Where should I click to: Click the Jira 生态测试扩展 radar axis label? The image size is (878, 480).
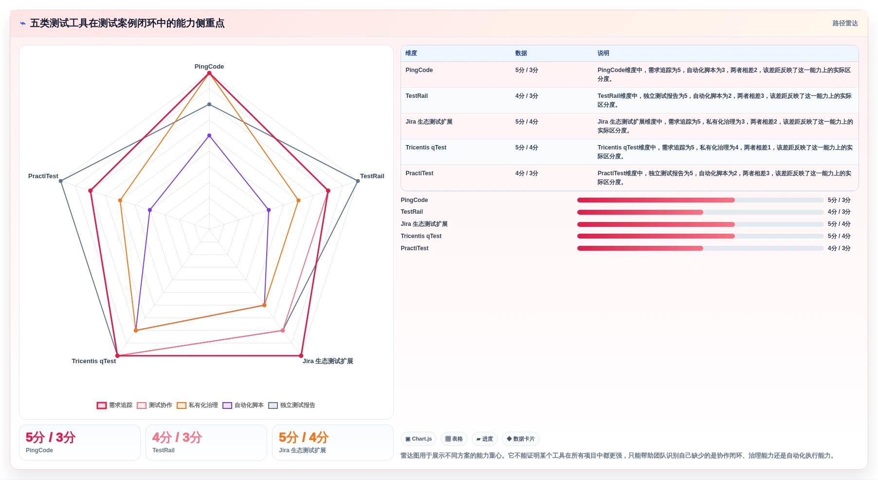(x=328, y=361)
